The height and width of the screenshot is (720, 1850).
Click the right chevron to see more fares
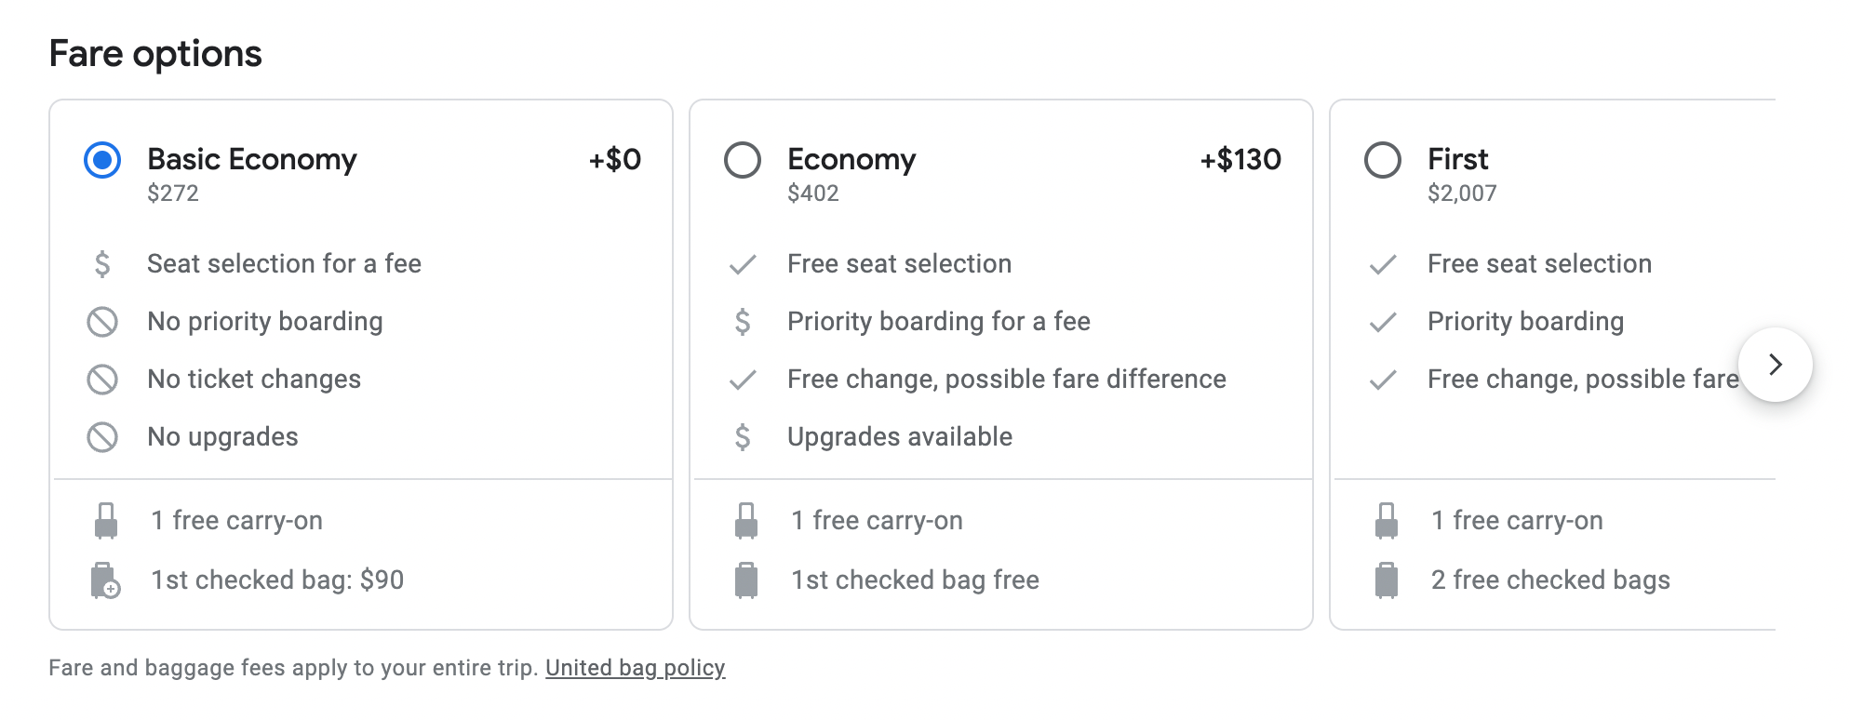click(x=1777, y=365)
